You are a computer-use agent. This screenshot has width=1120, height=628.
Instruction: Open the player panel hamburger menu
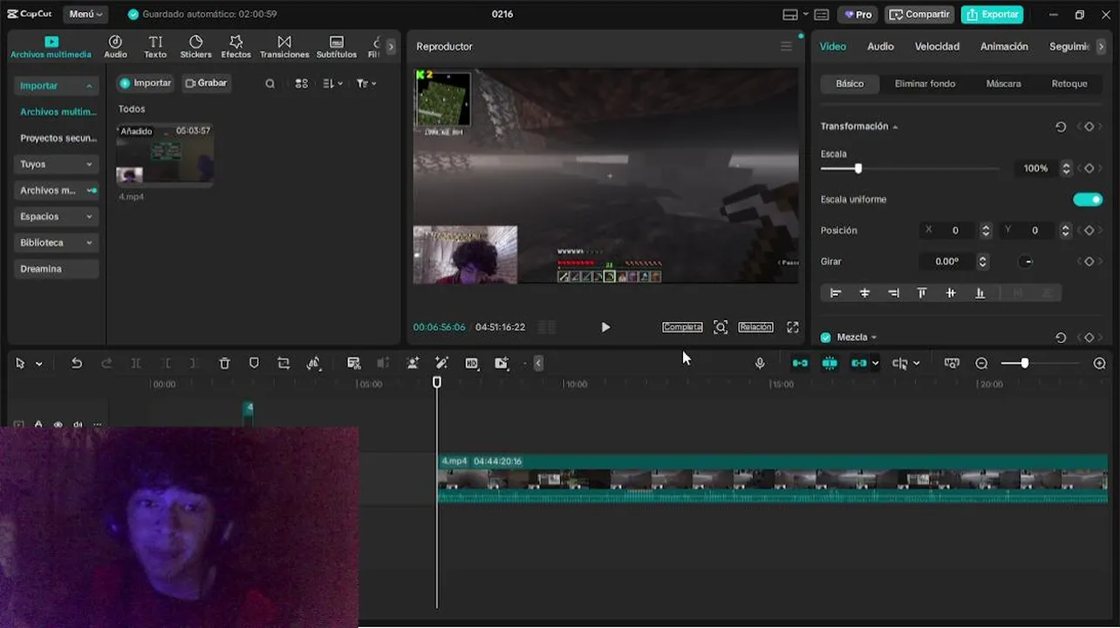(786, 46)
